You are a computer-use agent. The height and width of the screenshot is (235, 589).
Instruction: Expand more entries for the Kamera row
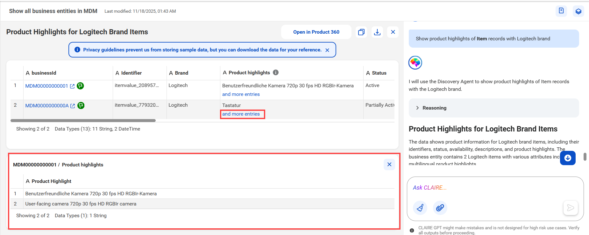point(241,94)
